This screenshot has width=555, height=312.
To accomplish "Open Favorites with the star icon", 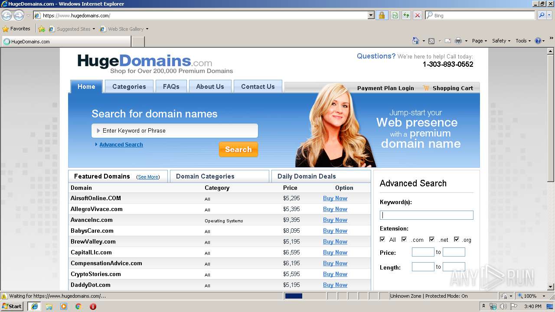I will click(x=6, y=29).
